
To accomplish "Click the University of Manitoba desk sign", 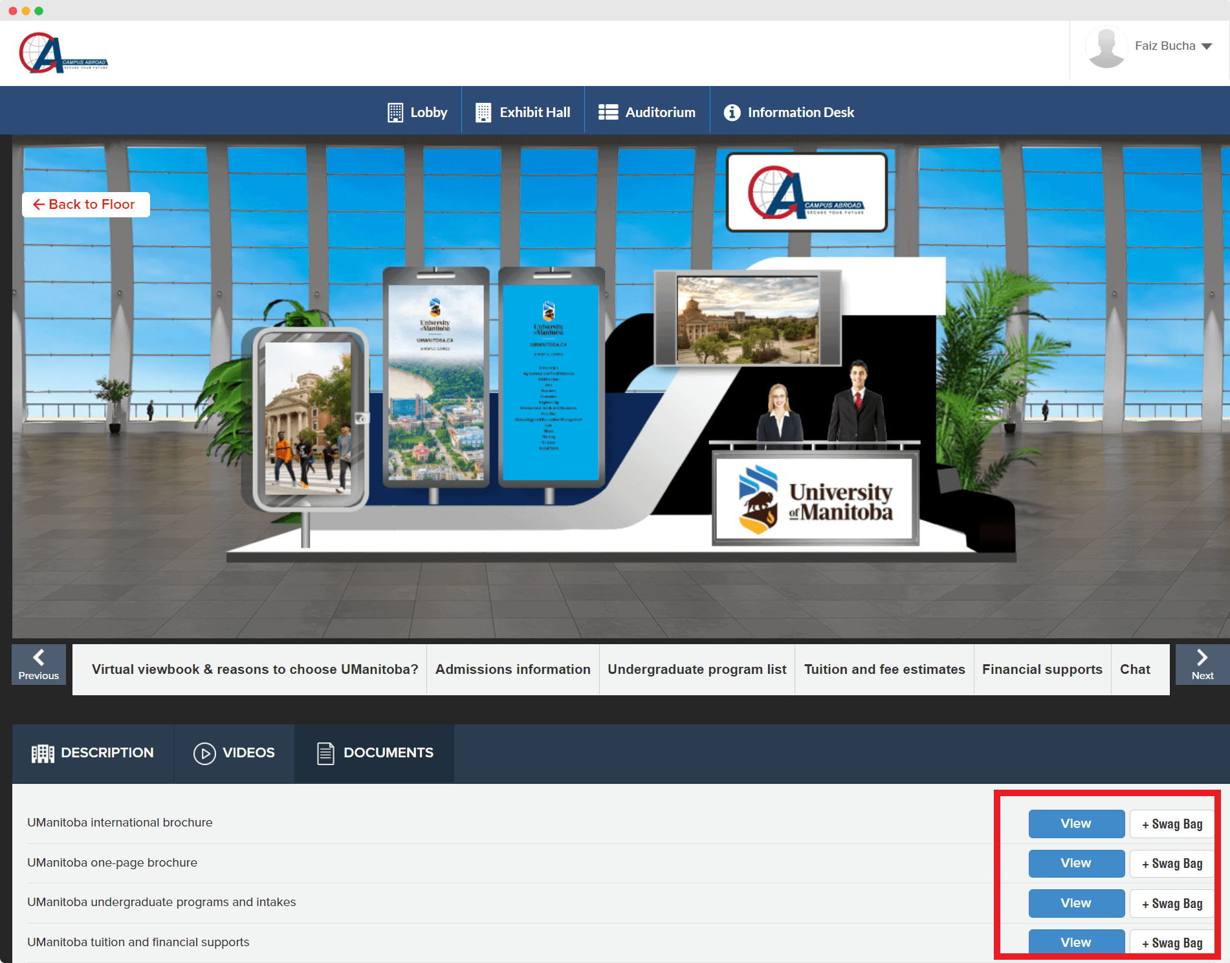I will [815, 499].
